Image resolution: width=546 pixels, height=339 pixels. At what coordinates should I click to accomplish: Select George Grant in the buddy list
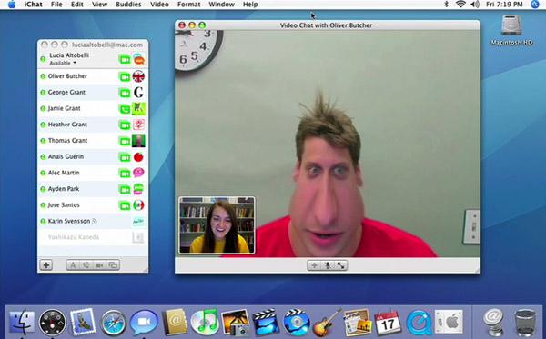tap(93, 92)
